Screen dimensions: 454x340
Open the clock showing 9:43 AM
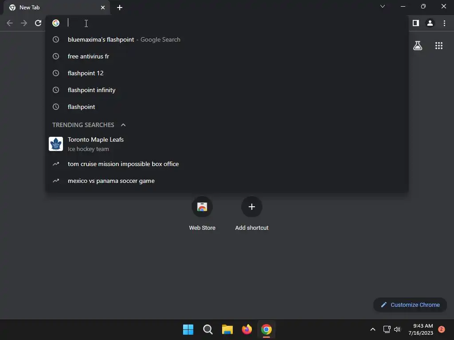tap(421, 329)
